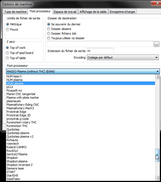Pick roemtech post processor
Viewport: 161px width, 182px height.
click(x=81, y=144)
